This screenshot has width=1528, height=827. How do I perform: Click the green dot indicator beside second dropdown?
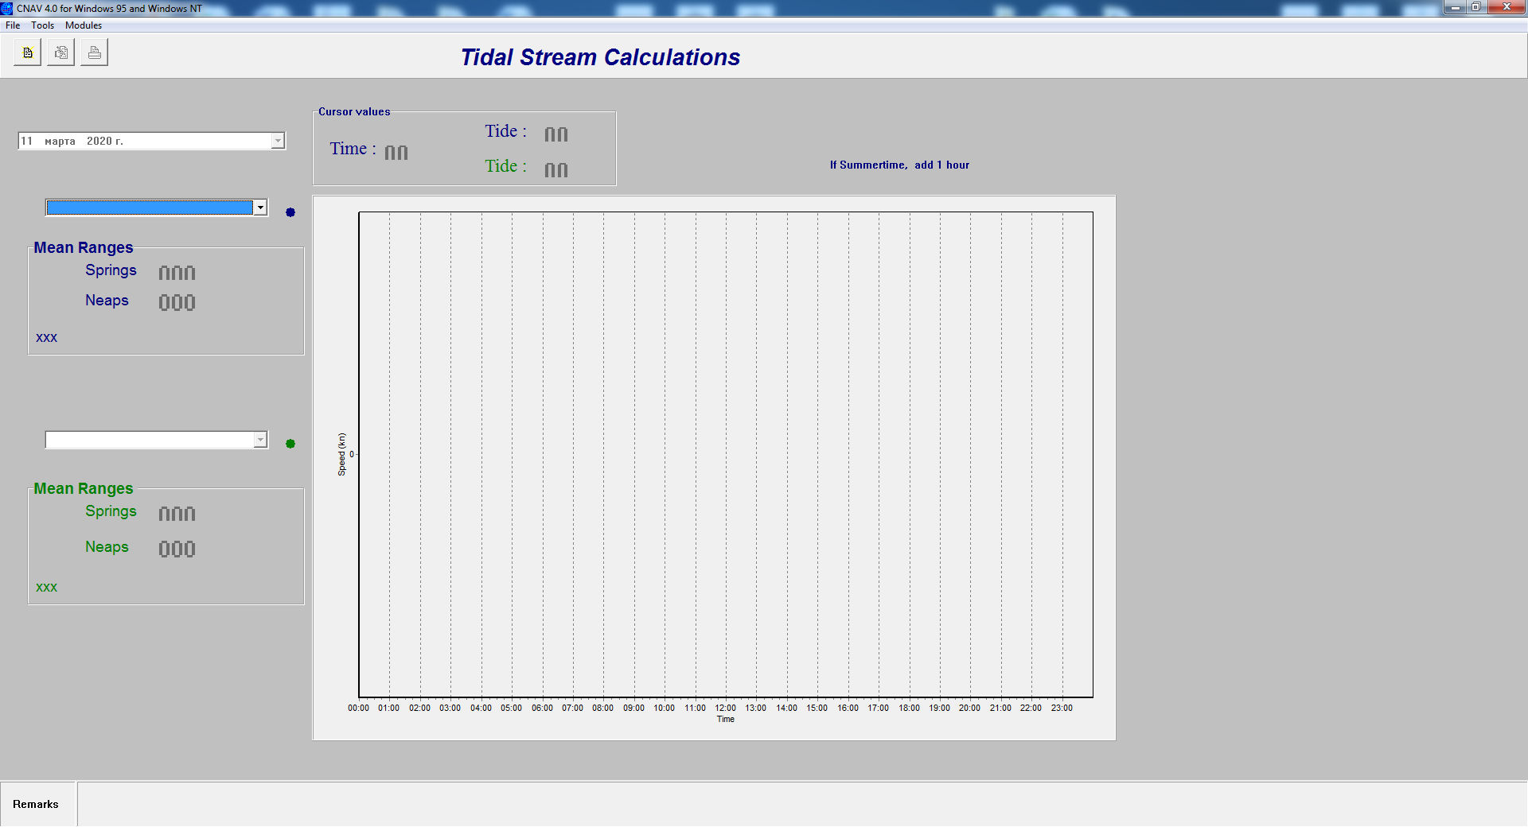(x=290, y=444)
